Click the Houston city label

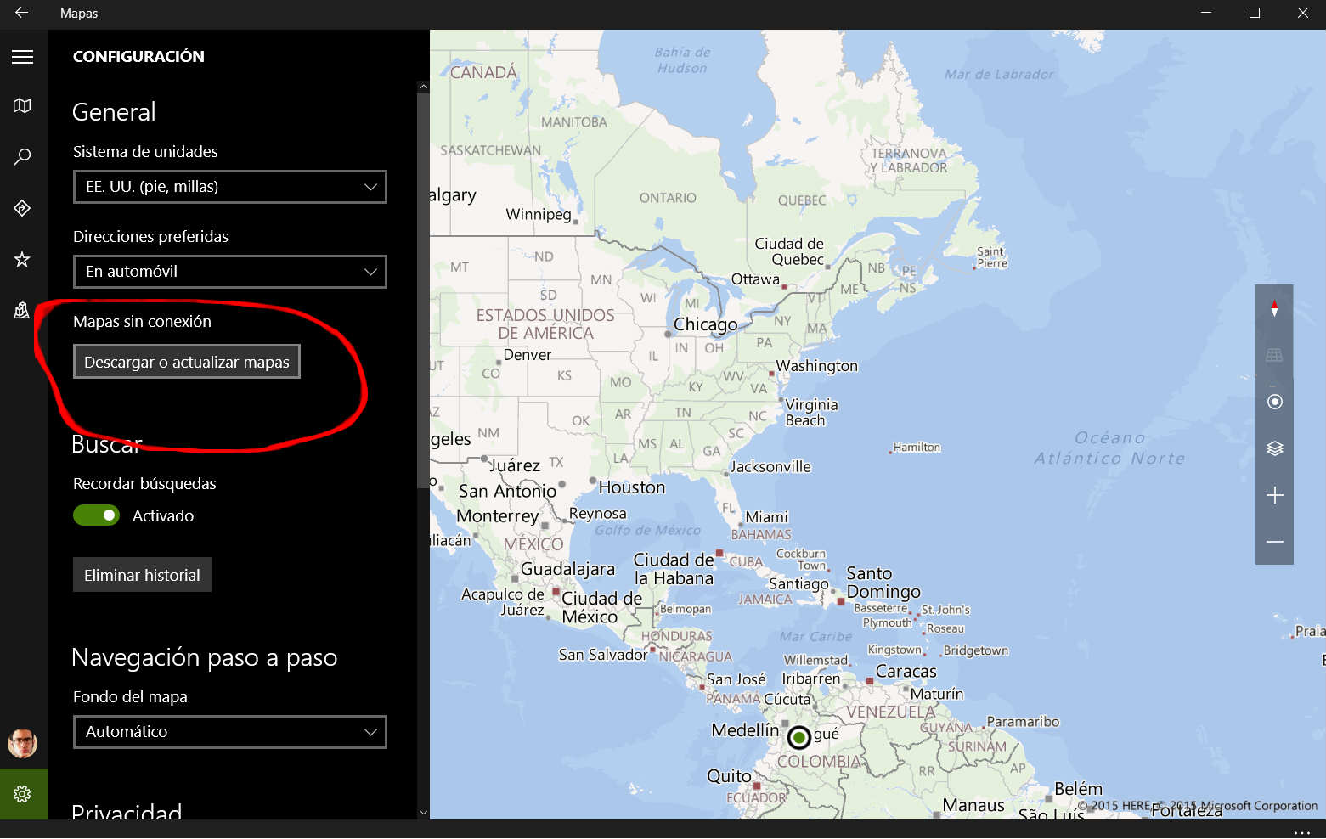point(632,487)
